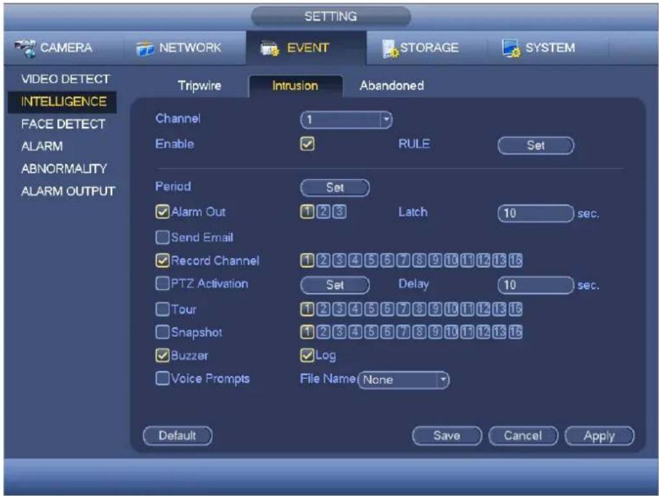Toggle Snapshot channel number 1
The width and height of the screenshot is (659, 496).
307,332
